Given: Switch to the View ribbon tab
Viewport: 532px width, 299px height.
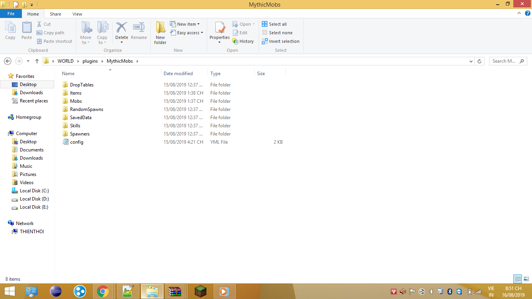Looking at the screenshot, I should coord(77,14).
